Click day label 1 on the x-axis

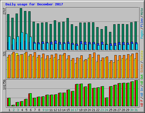9,110
